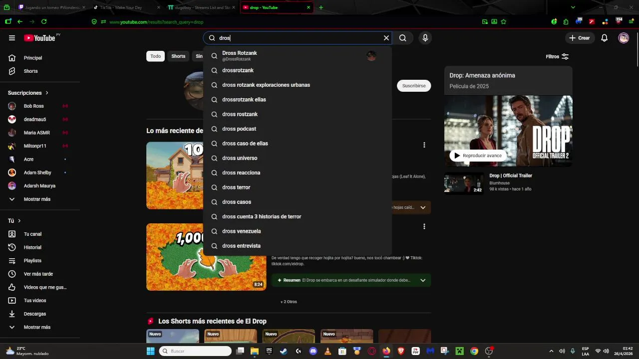Click the YouTube logo
This screenshot has height=359, width=639.
coord(39,38)
